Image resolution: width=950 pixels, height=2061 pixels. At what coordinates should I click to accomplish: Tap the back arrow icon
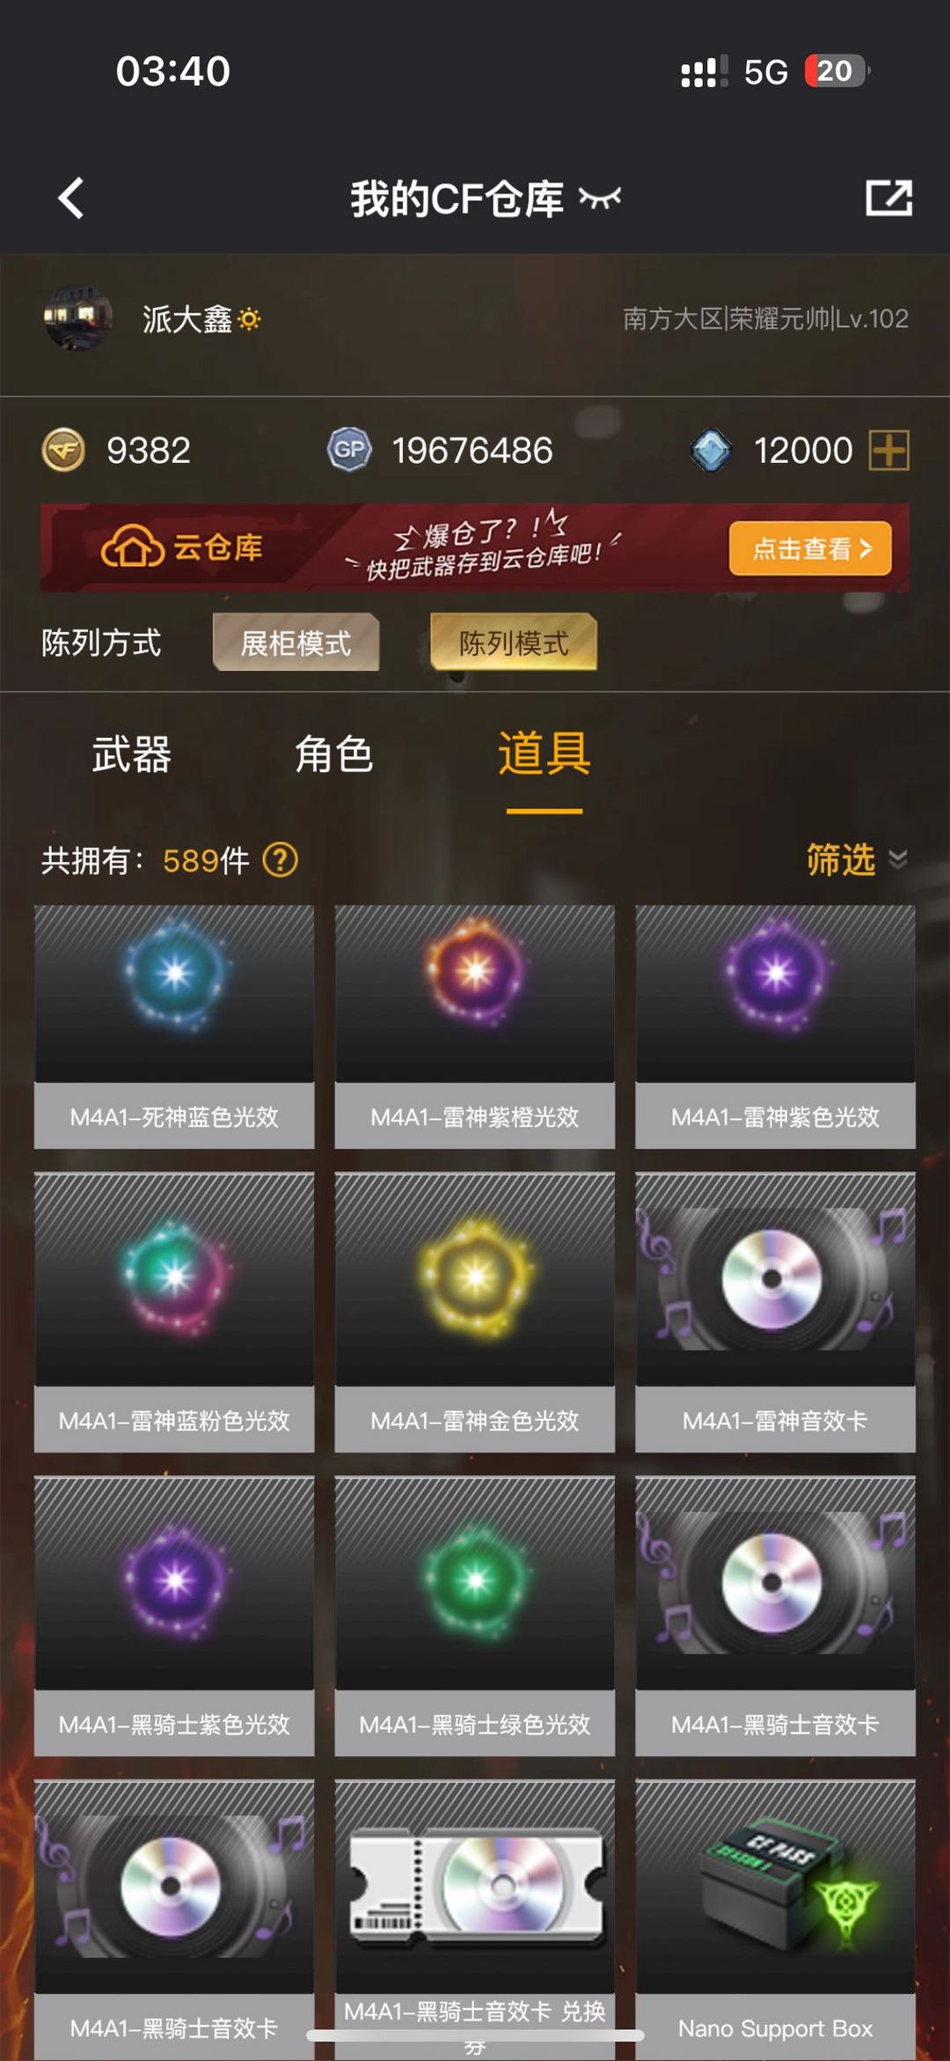click(70, 198)
